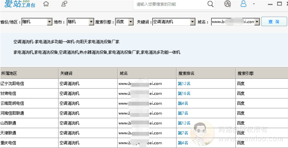
Task: Expand the 关键词 dropdown showing 空调清洗机
Action: [192, 22]
